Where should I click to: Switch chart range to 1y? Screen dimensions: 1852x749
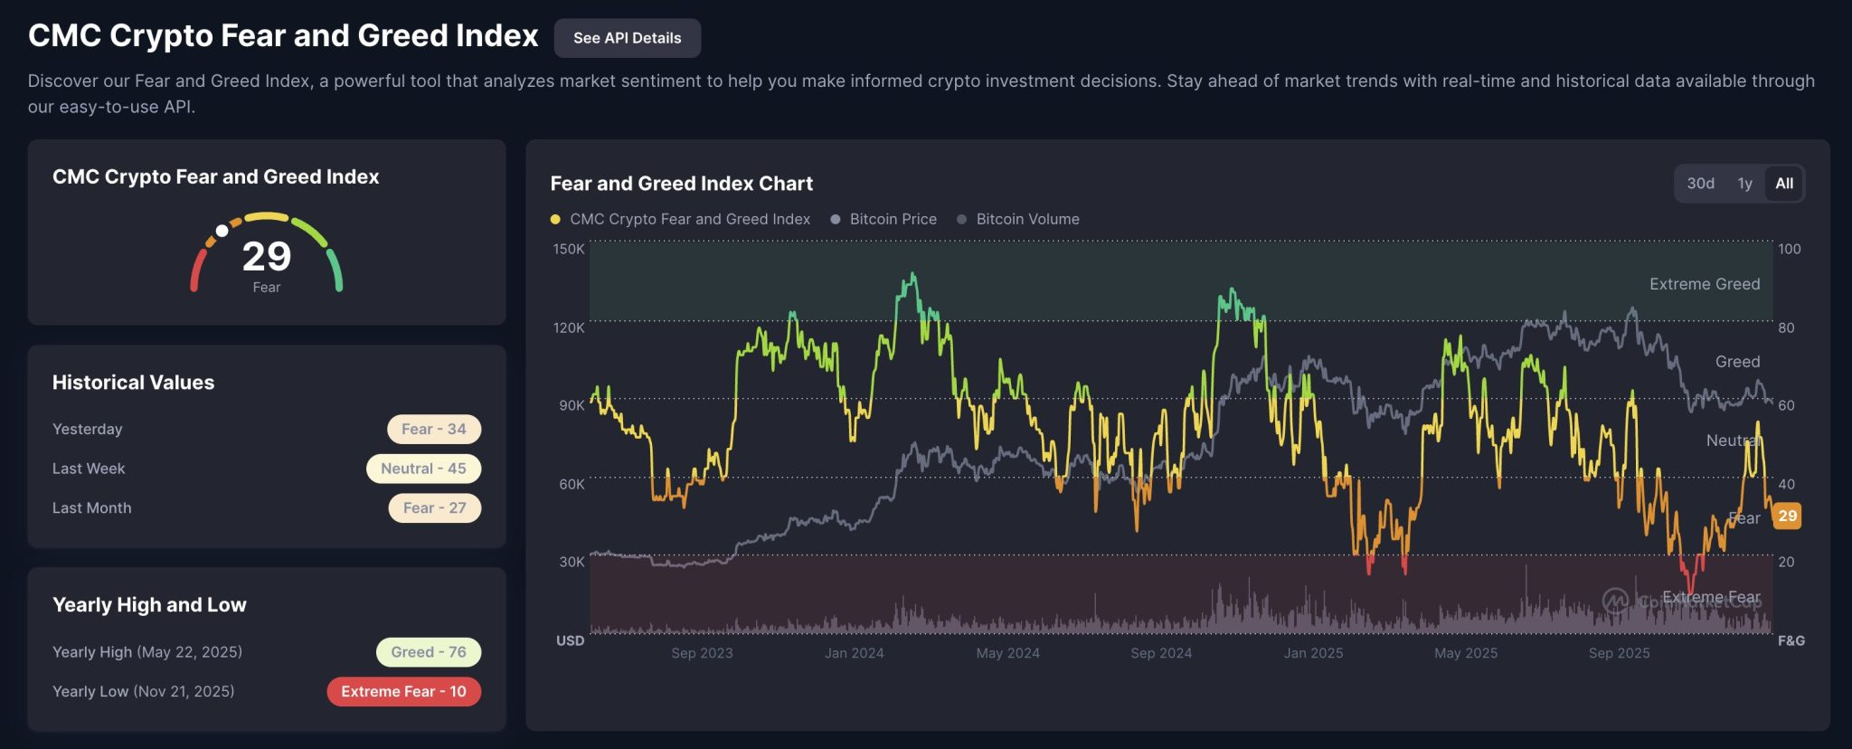click(1744, 184)
